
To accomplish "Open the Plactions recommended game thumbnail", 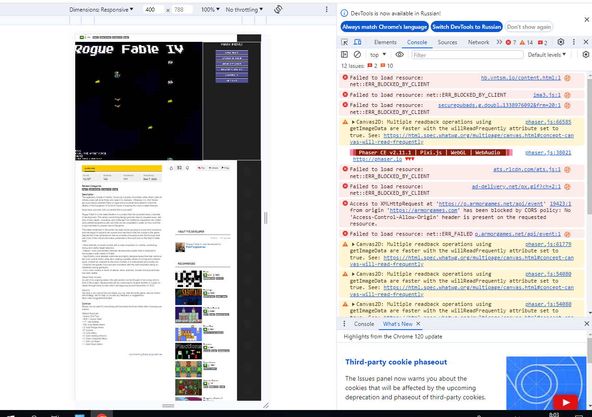I will [189, 351].
